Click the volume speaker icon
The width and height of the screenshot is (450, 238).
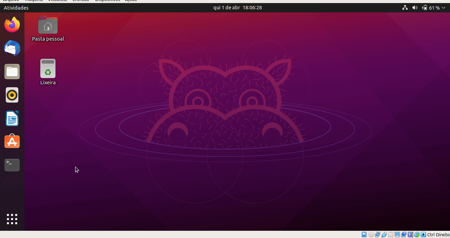pyautogui.click(x=415, y=8)
